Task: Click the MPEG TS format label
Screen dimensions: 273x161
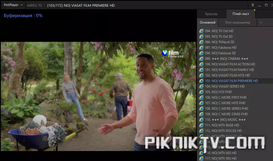Action: tap(35, 5)
